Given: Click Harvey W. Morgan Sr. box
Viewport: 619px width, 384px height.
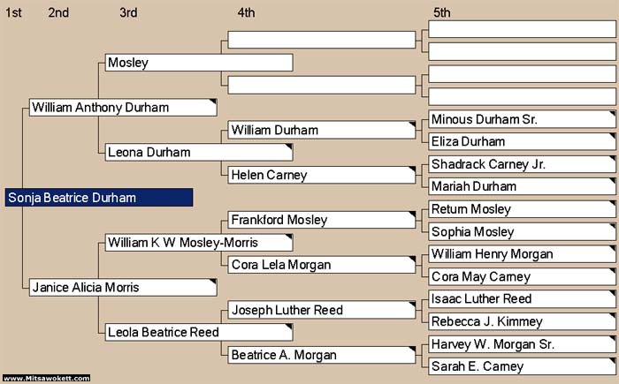Looking at the screenshot, I should [x=523, y=344].
